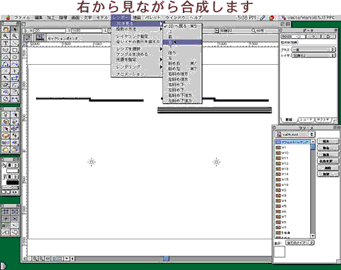Select the pan hand tool in the toolbox
This screenshot has height=270, width=341.
coord(6,29)
